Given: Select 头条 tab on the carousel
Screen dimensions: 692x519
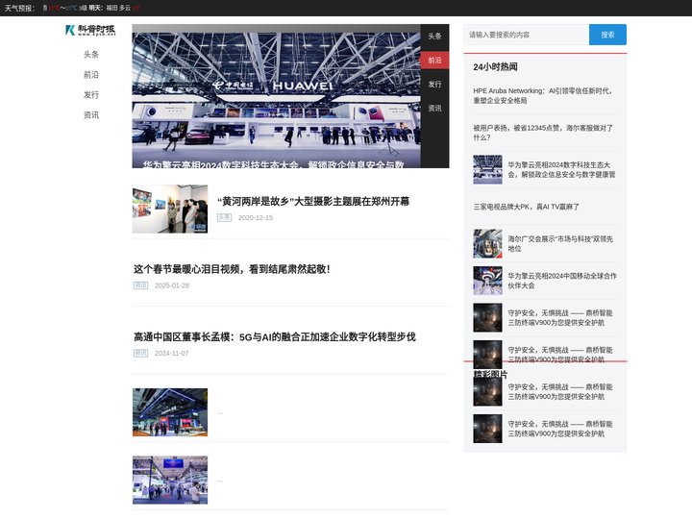Looking at the screenshot, I should [x=434, y=37].
